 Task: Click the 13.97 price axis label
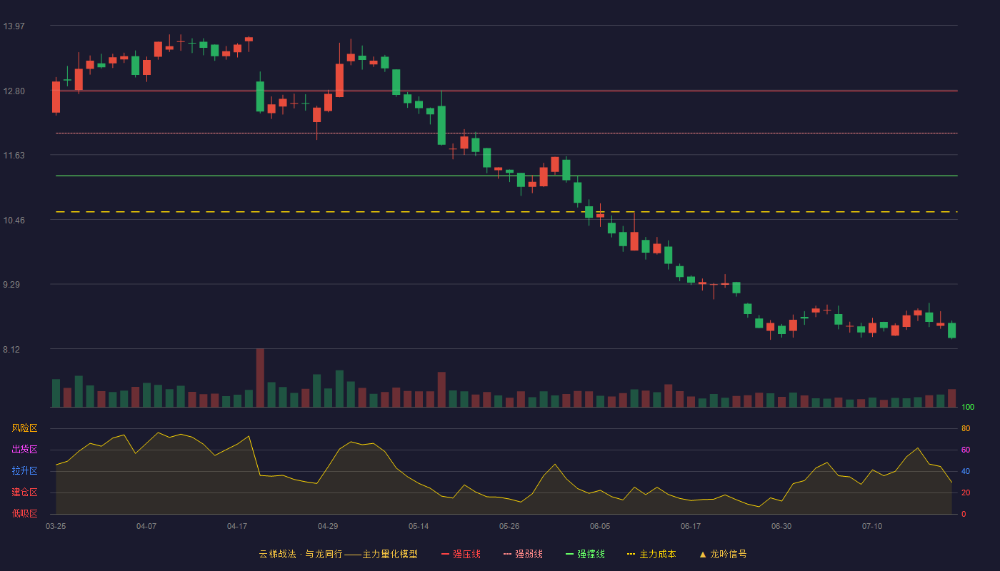(14, 26)
